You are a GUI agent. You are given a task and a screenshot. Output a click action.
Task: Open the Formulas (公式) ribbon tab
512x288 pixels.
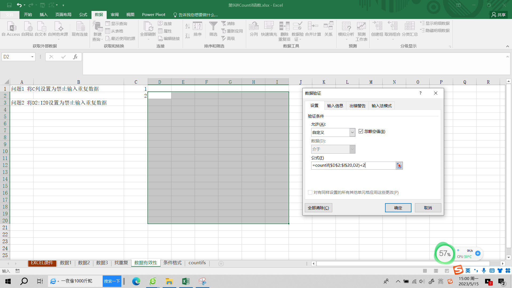coord(83,15)
